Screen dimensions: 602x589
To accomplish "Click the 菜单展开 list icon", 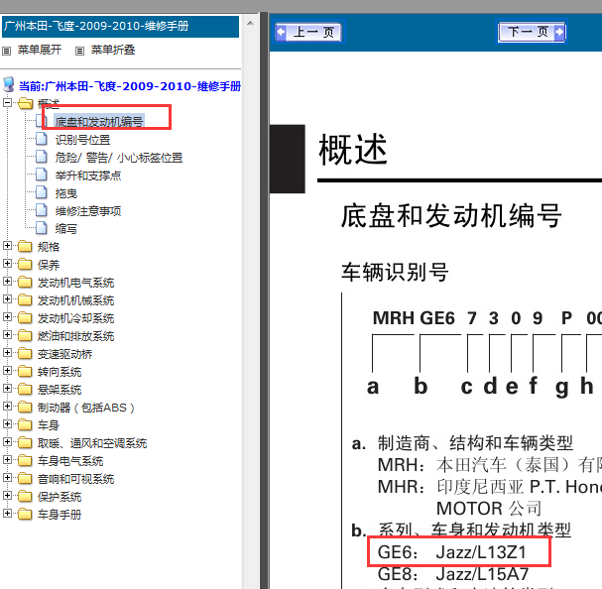I will click(x=7, y=51).
